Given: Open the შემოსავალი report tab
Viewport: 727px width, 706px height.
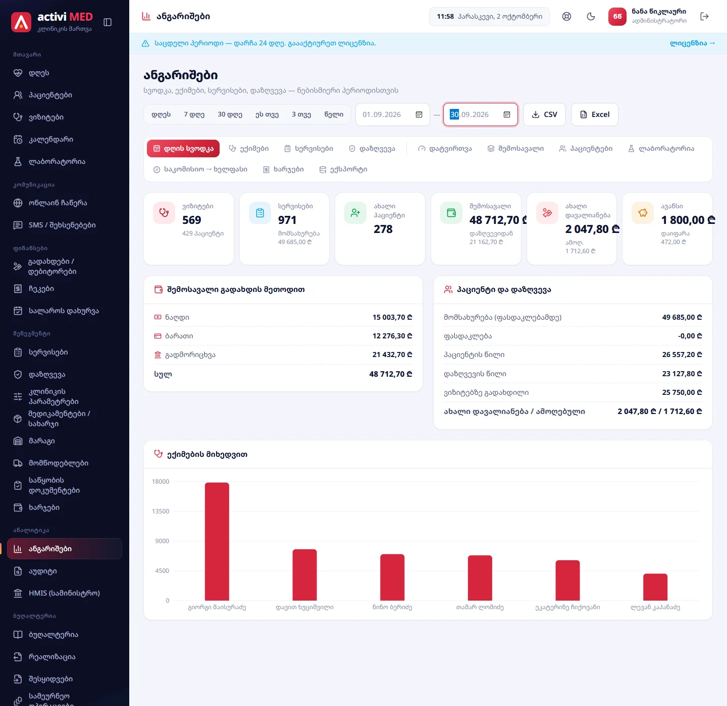Looking at the screenshot, I should [515, 149].
